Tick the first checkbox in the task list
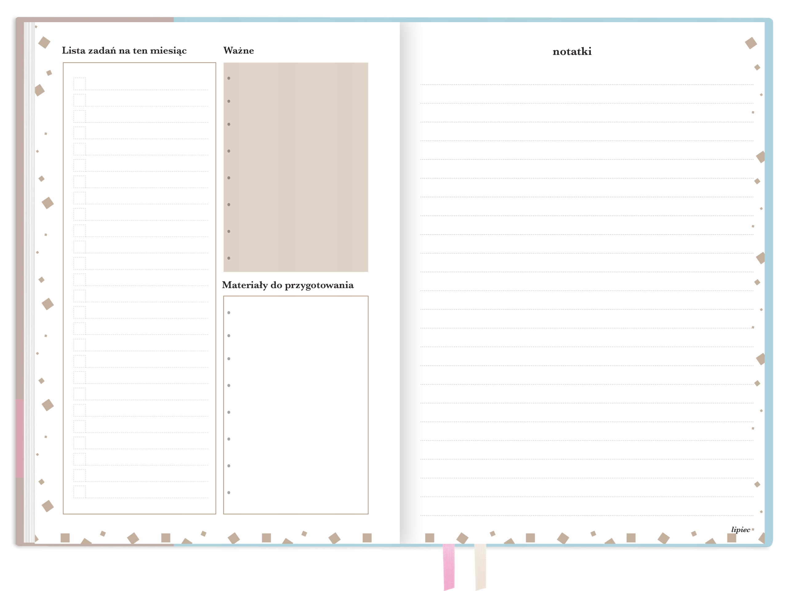 pos(79,84)
